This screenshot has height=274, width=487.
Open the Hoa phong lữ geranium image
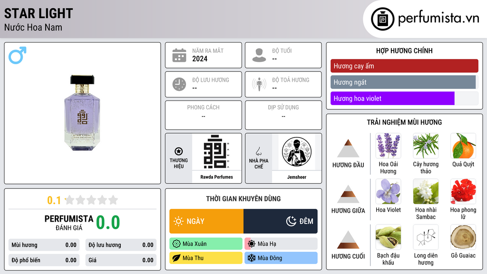463,192
